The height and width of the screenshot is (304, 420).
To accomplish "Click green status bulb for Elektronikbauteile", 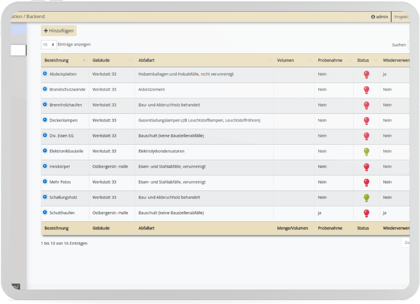I will 366,152.
